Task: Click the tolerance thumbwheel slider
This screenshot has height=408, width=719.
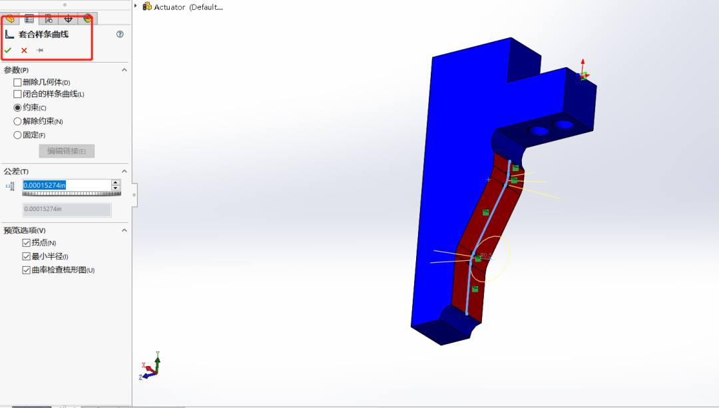Action: point(71,194)
